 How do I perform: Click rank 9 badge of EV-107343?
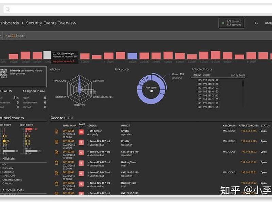(x=81, y=163)
